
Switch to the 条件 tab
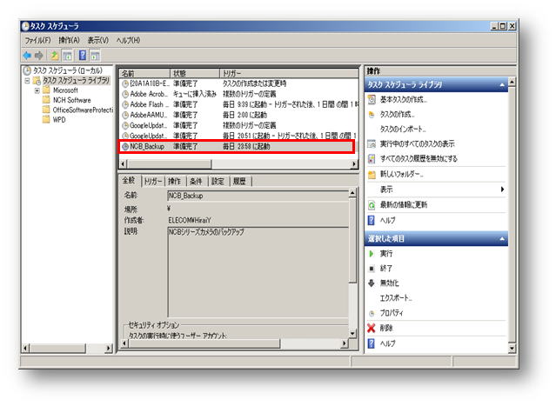click(196, 182)
